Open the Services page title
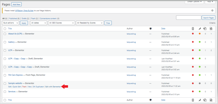The image size is (218, 104). click(12, 91)
